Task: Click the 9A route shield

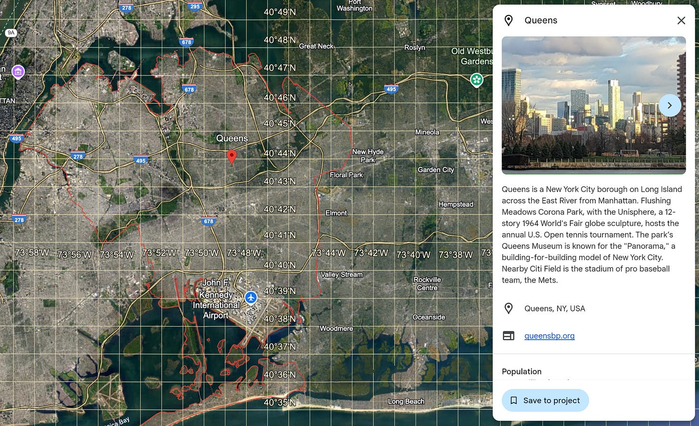Action: (11, 33)
